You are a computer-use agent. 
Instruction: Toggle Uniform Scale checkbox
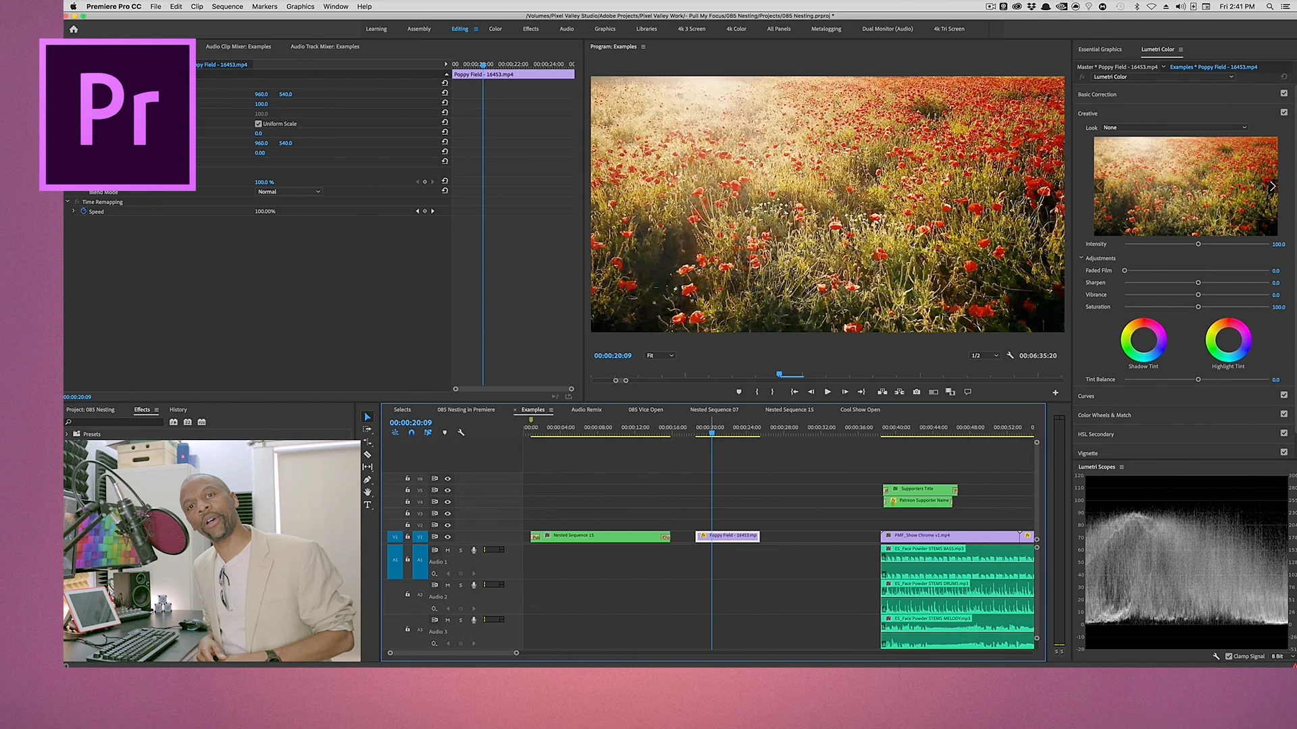[x=258, y=124]
